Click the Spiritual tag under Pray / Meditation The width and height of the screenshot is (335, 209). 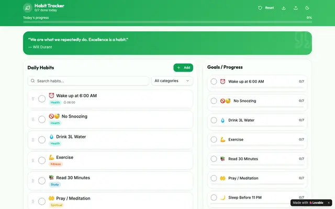pos(57,205)
